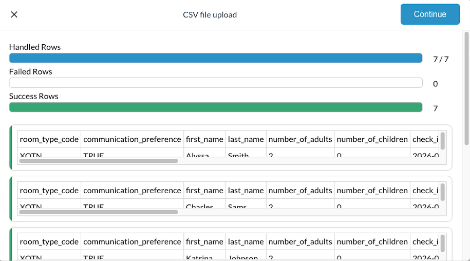
Task: Click the Success Rows green bar
Action: pyautogui.click(x=216, y=107)
